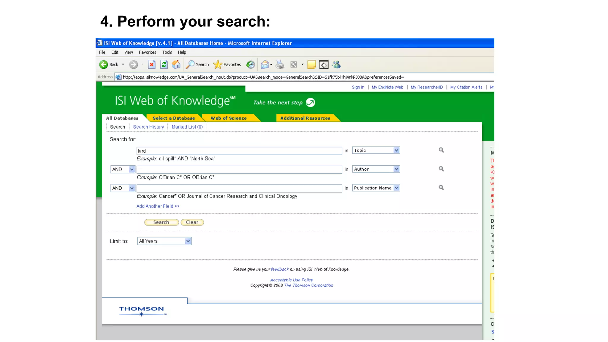Click the IE window title bar icon
Viewport: 608px width, 342px height.
(100, 43)
